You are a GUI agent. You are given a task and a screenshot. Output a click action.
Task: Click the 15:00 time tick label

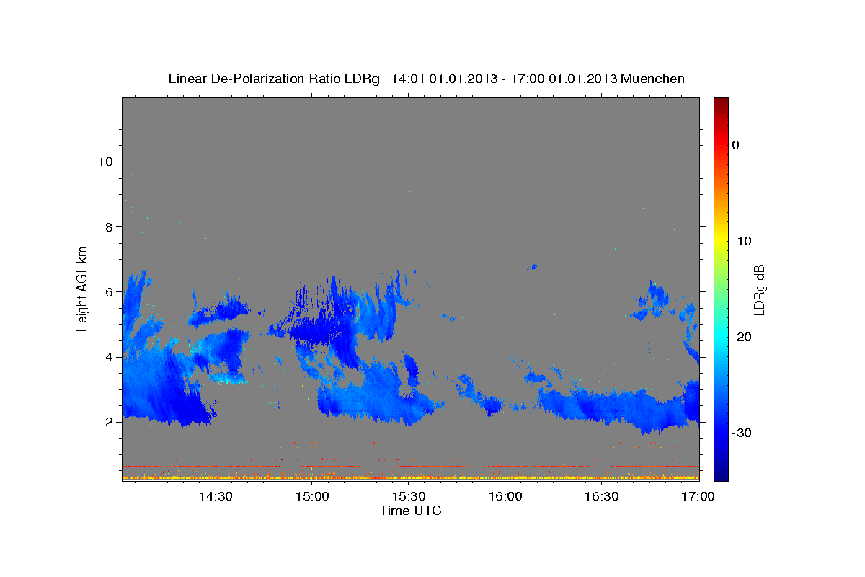[311, 496]
